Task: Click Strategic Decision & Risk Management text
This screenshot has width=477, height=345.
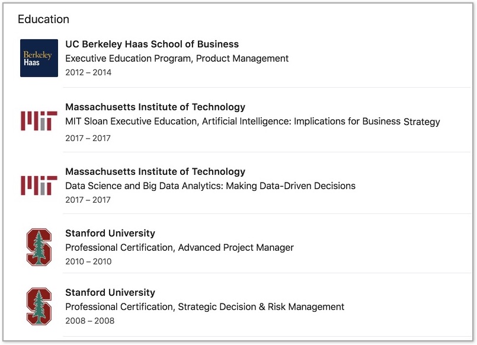Action: click(x=261, y=307)
